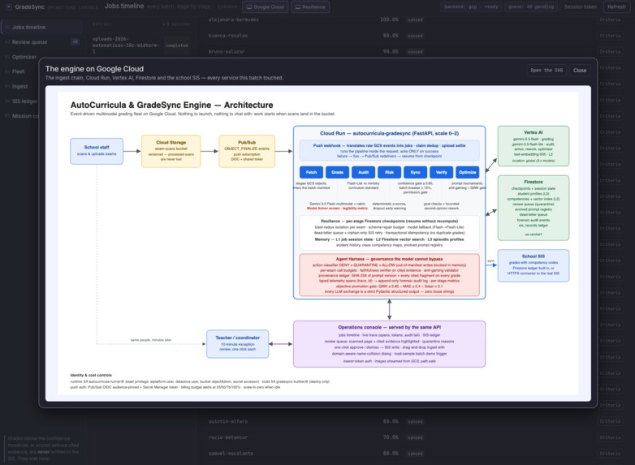Click the School SIS node in diagram

pos(533,265)
